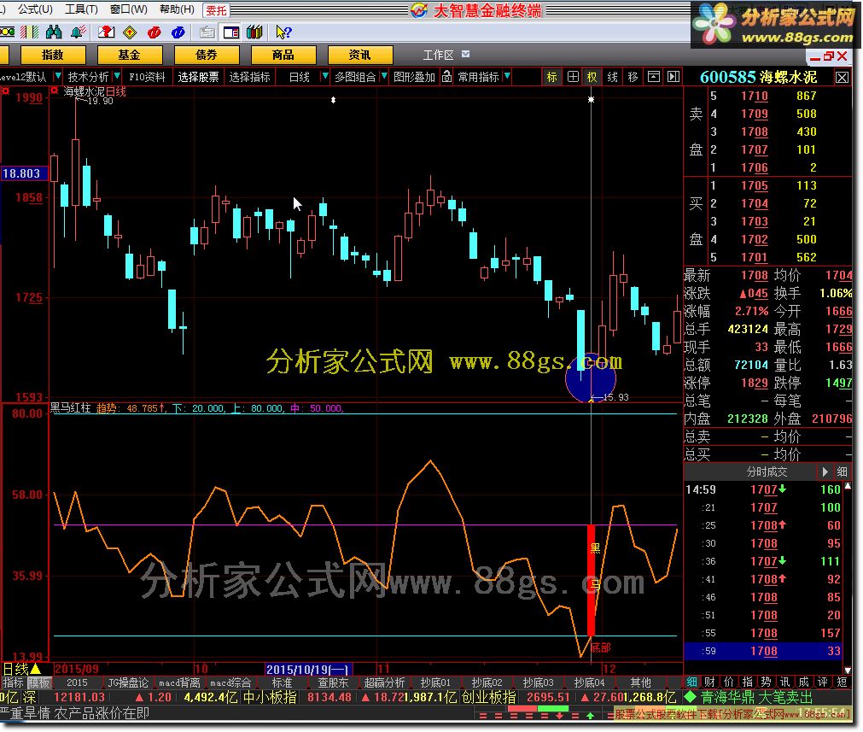Click the 2015/10/19 date marker on timeline

tap(307, 669)
